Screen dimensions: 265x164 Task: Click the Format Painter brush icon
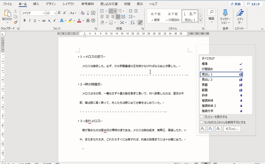(15, 22)
